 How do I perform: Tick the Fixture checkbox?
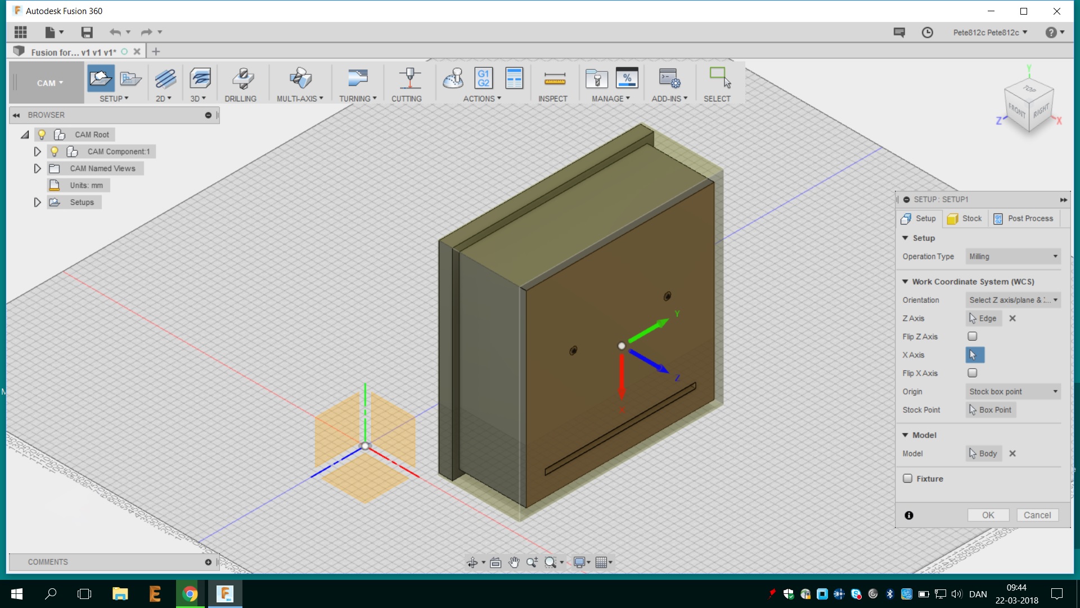[907, 479]
